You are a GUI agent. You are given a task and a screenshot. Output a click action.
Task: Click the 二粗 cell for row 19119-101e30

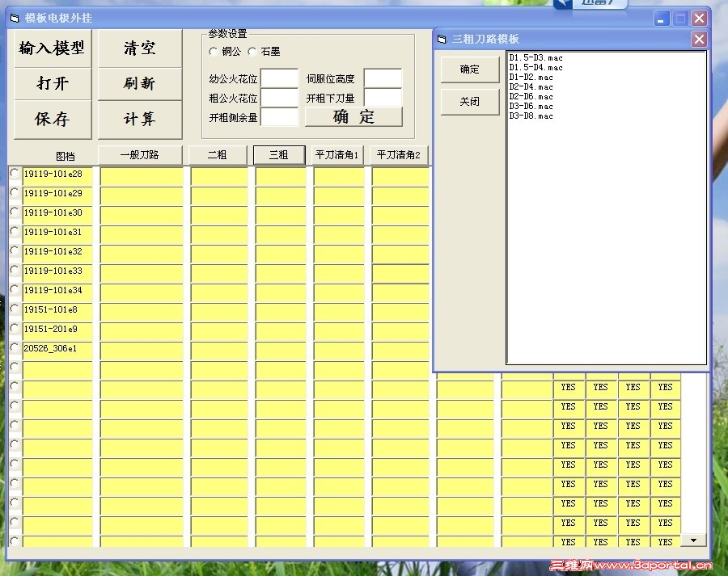219,216
